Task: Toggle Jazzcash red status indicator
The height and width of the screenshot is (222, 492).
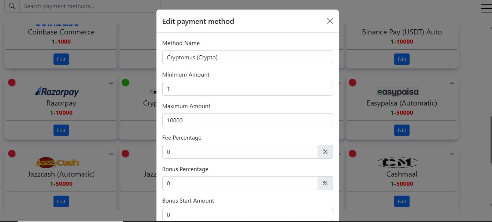Action: [x=12, y=153]
